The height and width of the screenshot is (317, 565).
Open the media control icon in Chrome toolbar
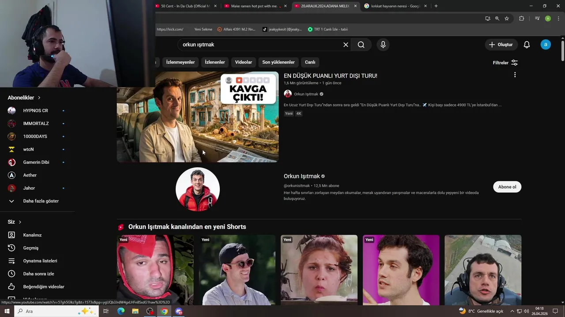[537, 18]
